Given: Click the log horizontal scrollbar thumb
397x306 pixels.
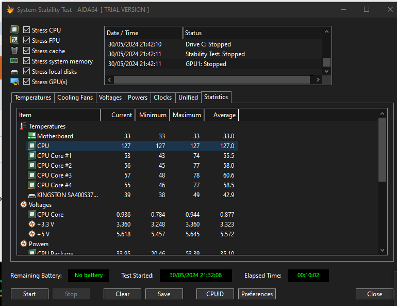Looking at the screenshot, I should [x=212, y=80].
